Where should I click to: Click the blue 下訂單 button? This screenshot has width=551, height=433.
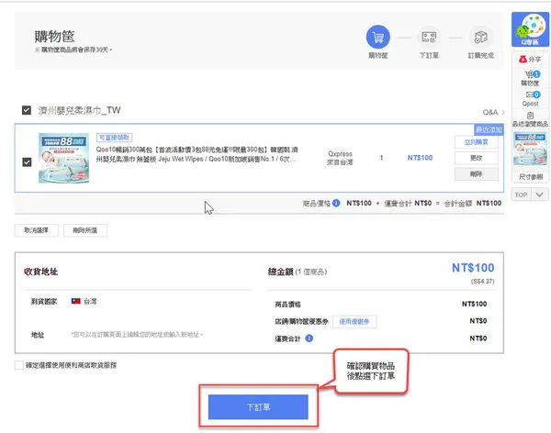258,407
